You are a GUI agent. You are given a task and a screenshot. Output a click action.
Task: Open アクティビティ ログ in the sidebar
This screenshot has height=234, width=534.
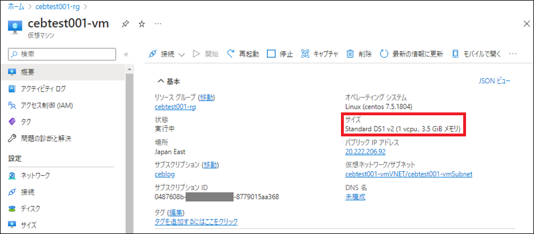tap(63, 89)
